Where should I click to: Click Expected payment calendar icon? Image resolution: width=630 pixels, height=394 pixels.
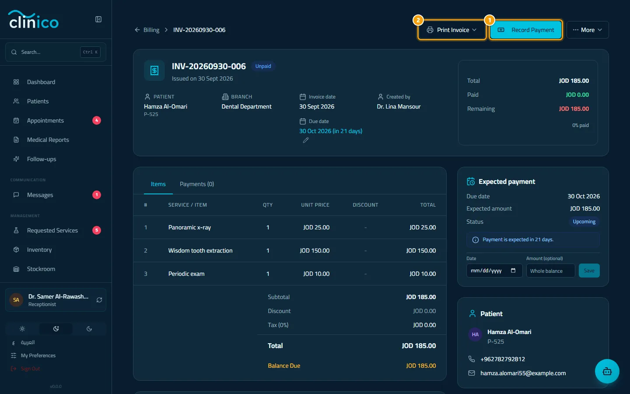point(471,181)
